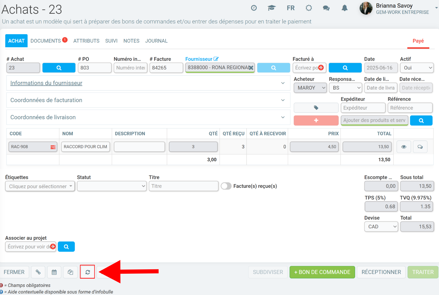
Task: Expand the Coordonnées de livraison section
Action: (148, 117)
